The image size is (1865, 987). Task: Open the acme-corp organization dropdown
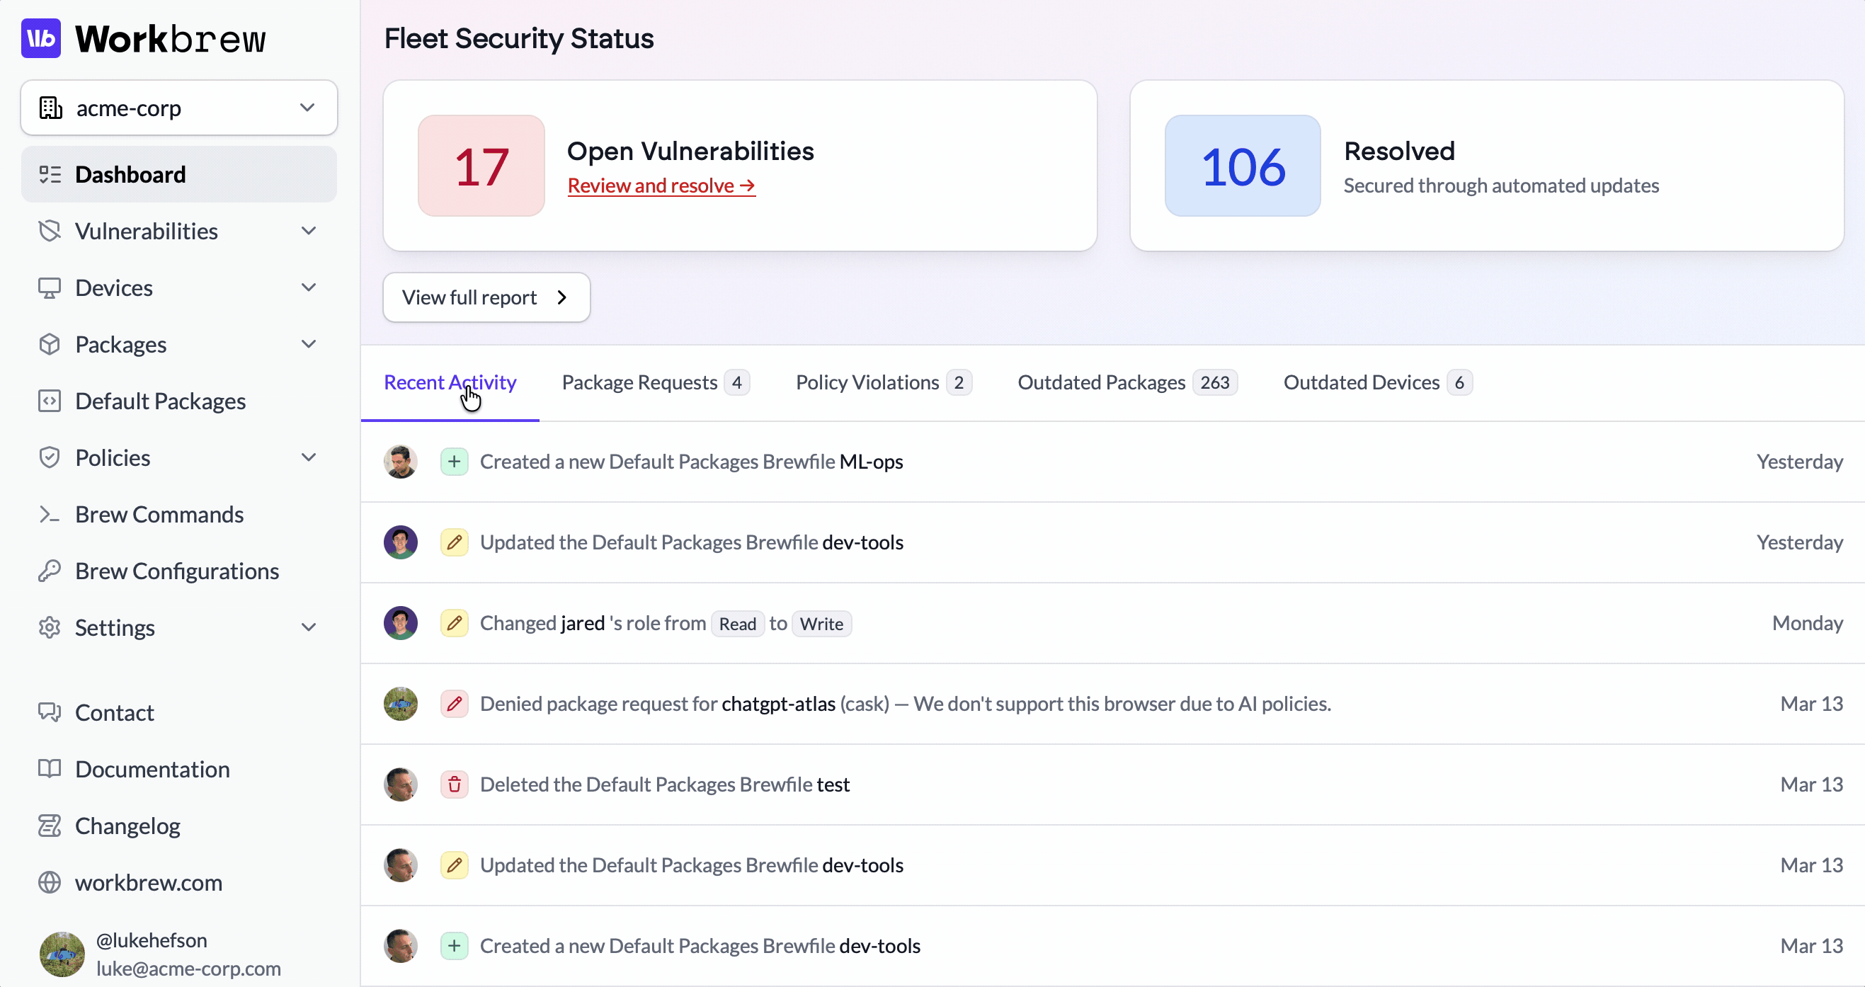coord(179,108)
